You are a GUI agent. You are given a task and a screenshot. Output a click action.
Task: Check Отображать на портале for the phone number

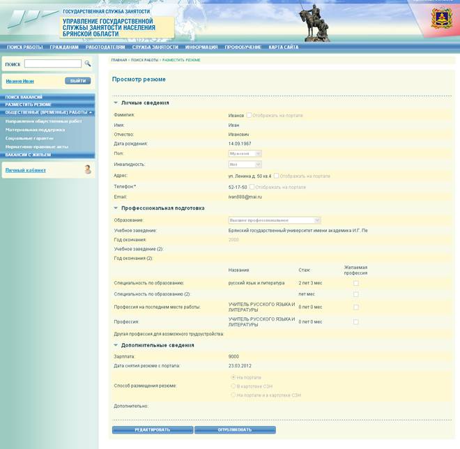[252, 187]
